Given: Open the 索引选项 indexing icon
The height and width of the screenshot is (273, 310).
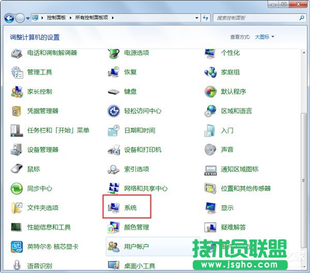Looking at the screenshot, I should click(114, 169).
